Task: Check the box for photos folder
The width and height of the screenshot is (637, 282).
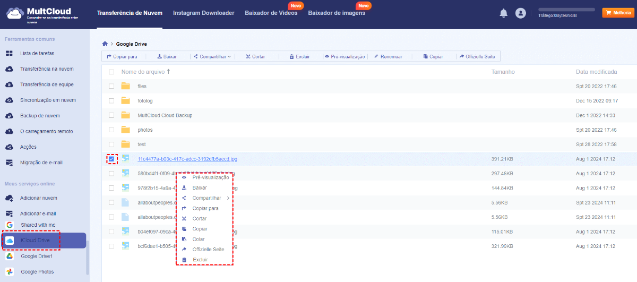Action: [111, 130]
